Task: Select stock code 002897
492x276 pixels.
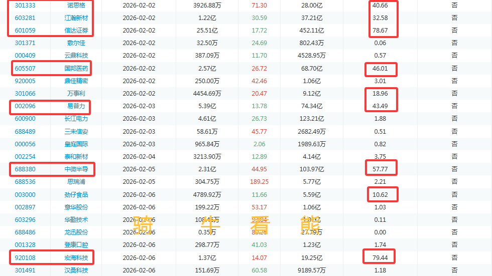Action: [25, 207]
